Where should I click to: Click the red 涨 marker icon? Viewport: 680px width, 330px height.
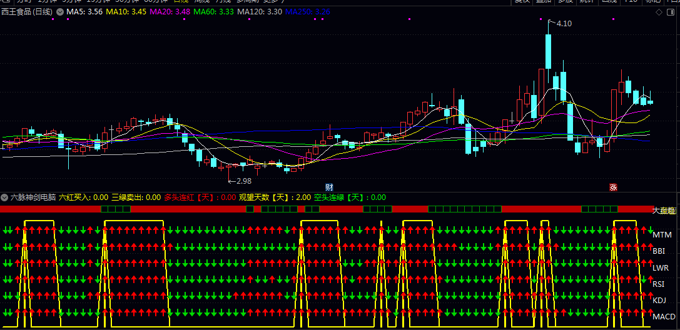[x=613, y=187]
